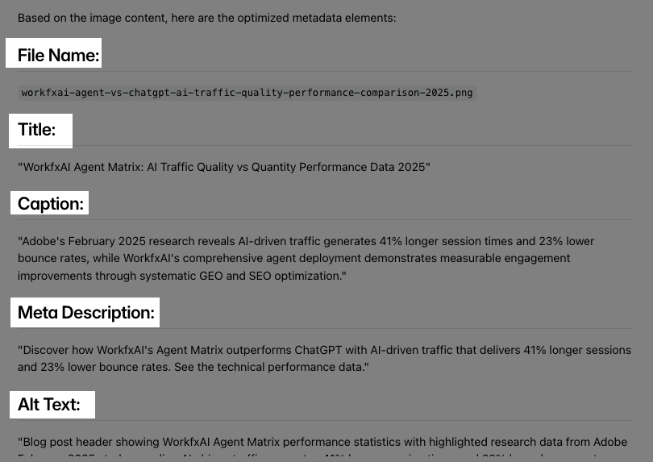
Task: Click the divider line under Alt Text heading
Action: (x=363, y=420)
